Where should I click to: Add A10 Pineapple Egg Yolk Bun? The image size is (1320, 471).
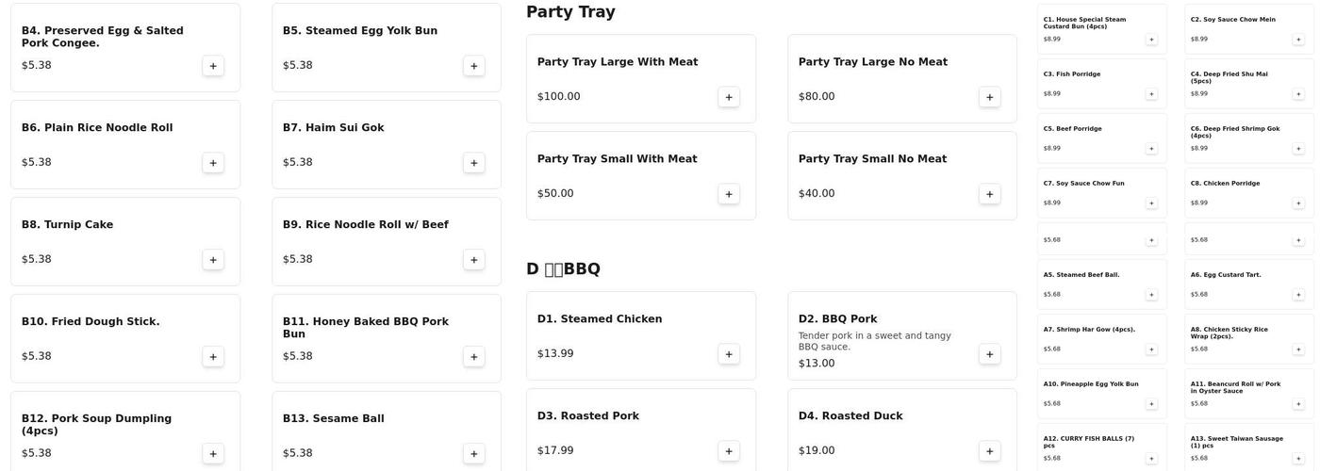tap(1151, 404)
